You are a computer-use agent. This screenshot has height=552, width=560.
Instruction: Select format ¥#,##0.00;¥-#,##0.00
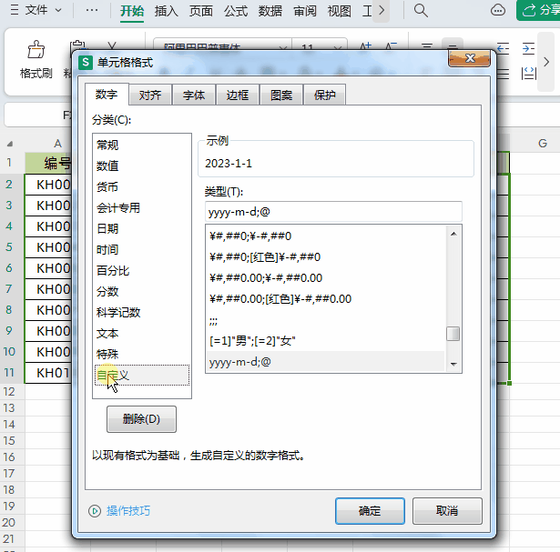[x=326, y=278]
